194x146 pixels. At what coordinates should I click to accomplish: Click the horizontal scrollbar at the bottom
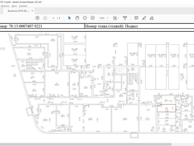click(85, 144)
